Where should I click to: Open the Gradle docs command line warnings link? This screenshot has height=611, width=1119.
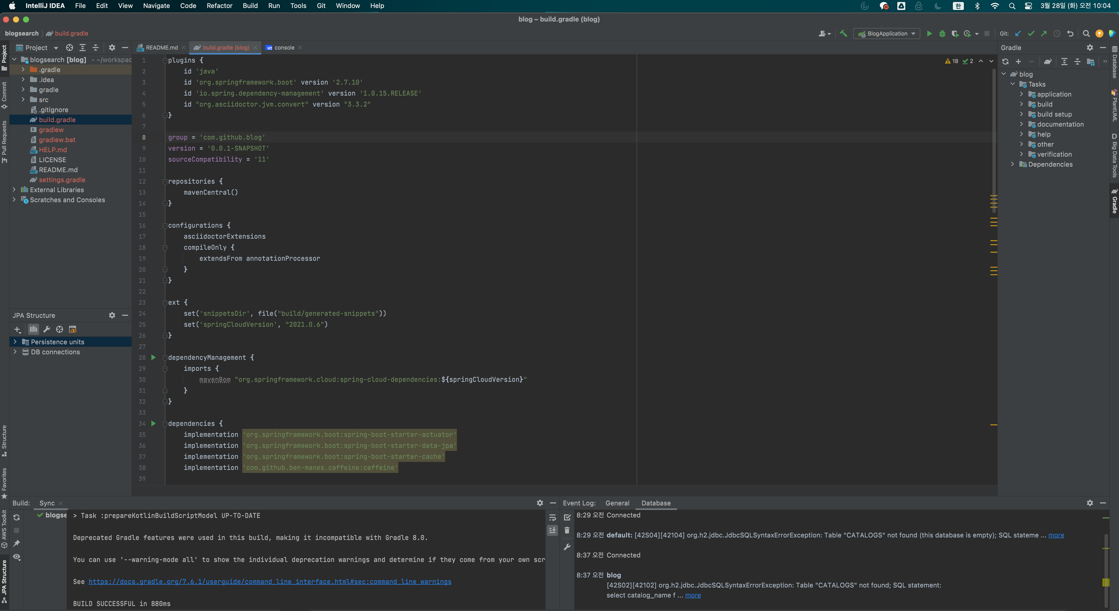click(270, 581)
